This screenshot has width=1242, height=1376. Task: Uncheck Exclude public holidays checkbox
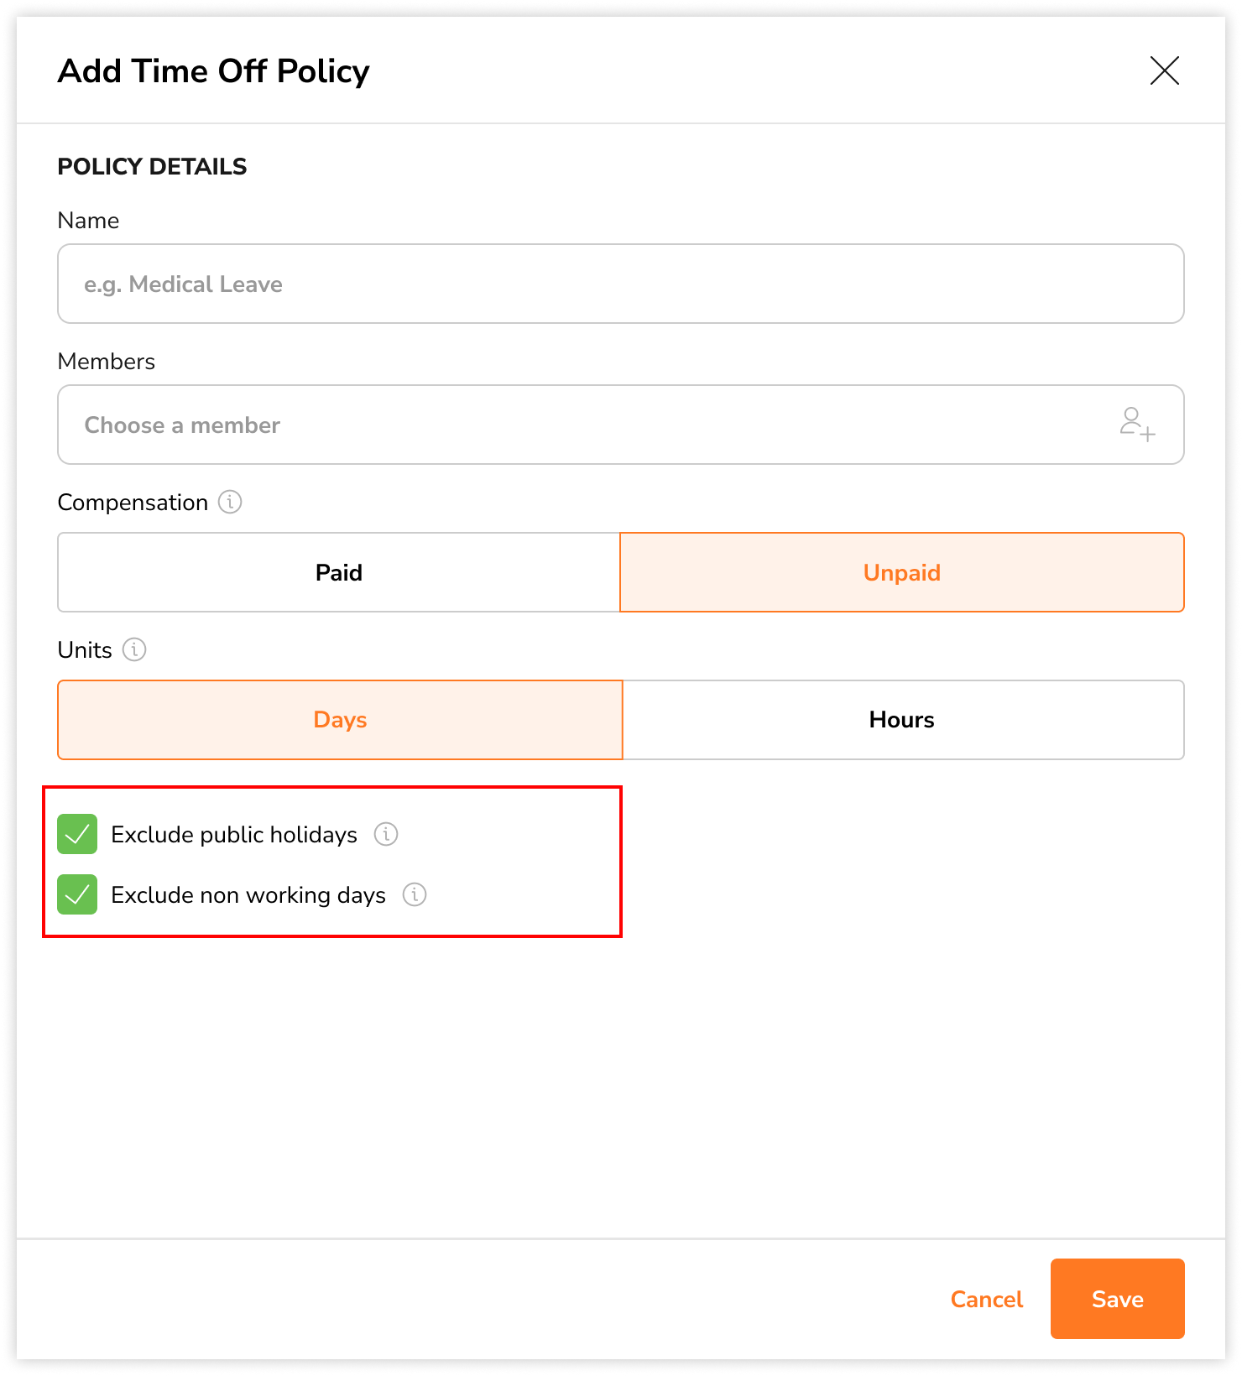77,834
